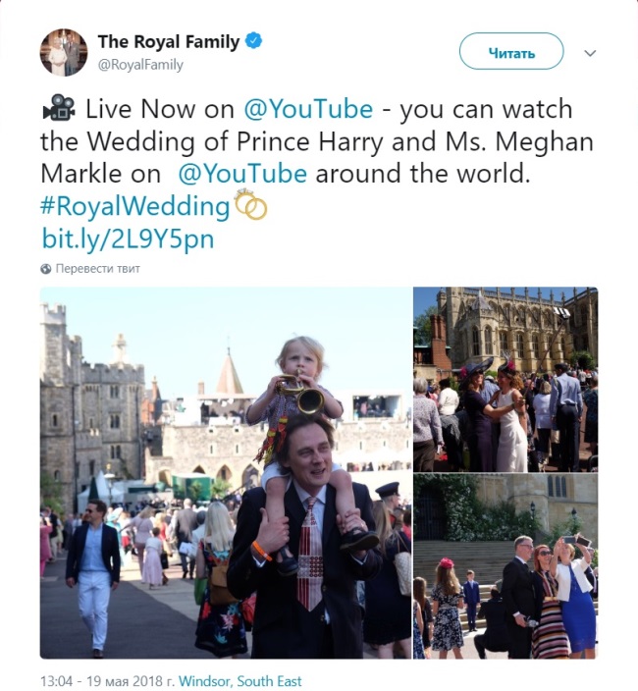Screen dimensions: 638x691
Task: Click the blue verified badge icon
Action: [x=253, y=42]
